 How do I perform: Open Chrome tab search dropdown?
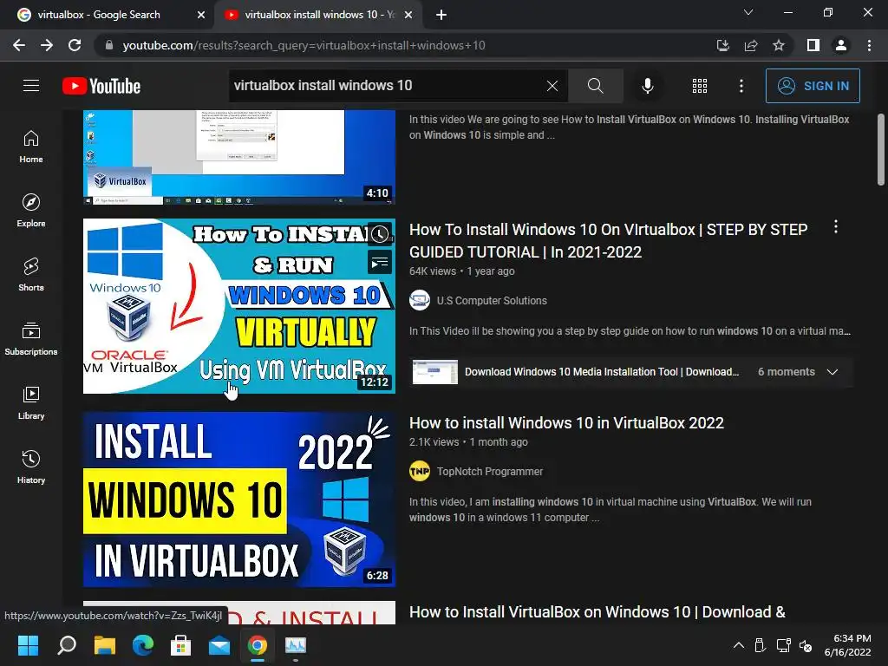[748, 12]
